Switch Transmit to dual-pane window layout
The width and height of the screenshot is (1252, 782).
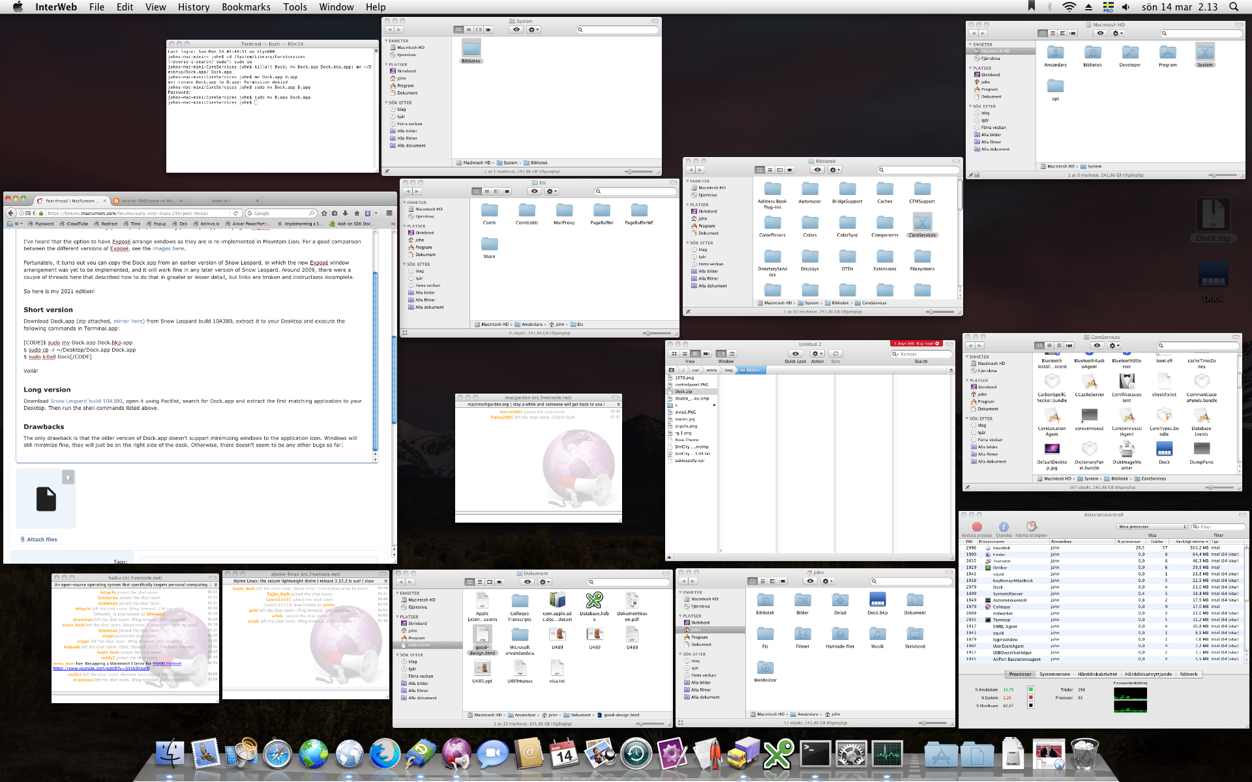coord(732,354)
